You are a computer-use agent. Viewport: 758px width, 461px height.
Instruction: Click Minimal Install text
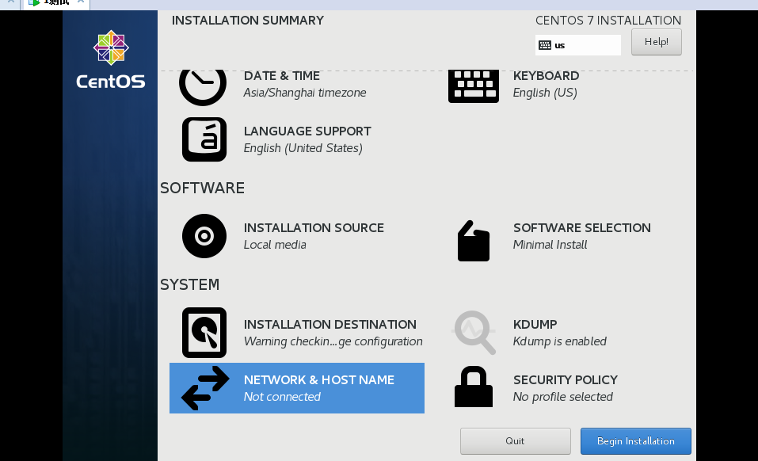(x=550, y=245)
